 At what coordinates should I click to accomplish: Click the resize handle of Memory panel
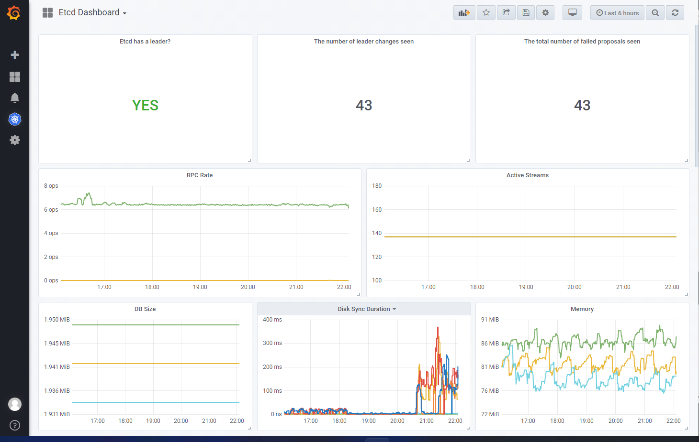click(687, 428)
